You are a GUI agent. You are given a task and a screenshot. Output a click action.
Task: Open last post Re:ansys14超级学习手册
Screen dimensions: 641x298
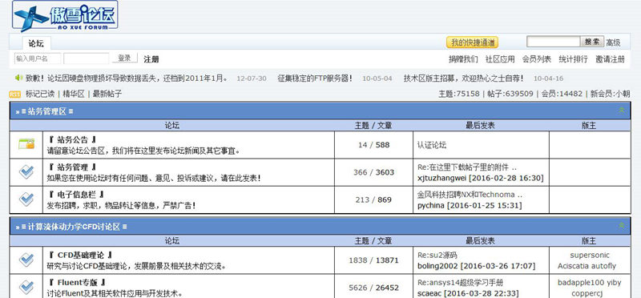point(460,283)
